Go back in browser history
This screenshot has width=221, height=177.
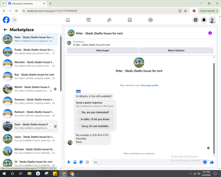(x=4, y=11)
